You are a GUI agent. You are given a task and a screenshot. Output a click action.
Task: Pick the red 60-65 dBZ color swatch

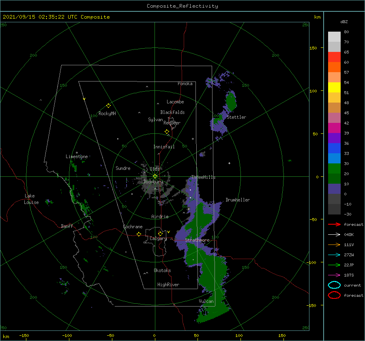tap(334, 57)
